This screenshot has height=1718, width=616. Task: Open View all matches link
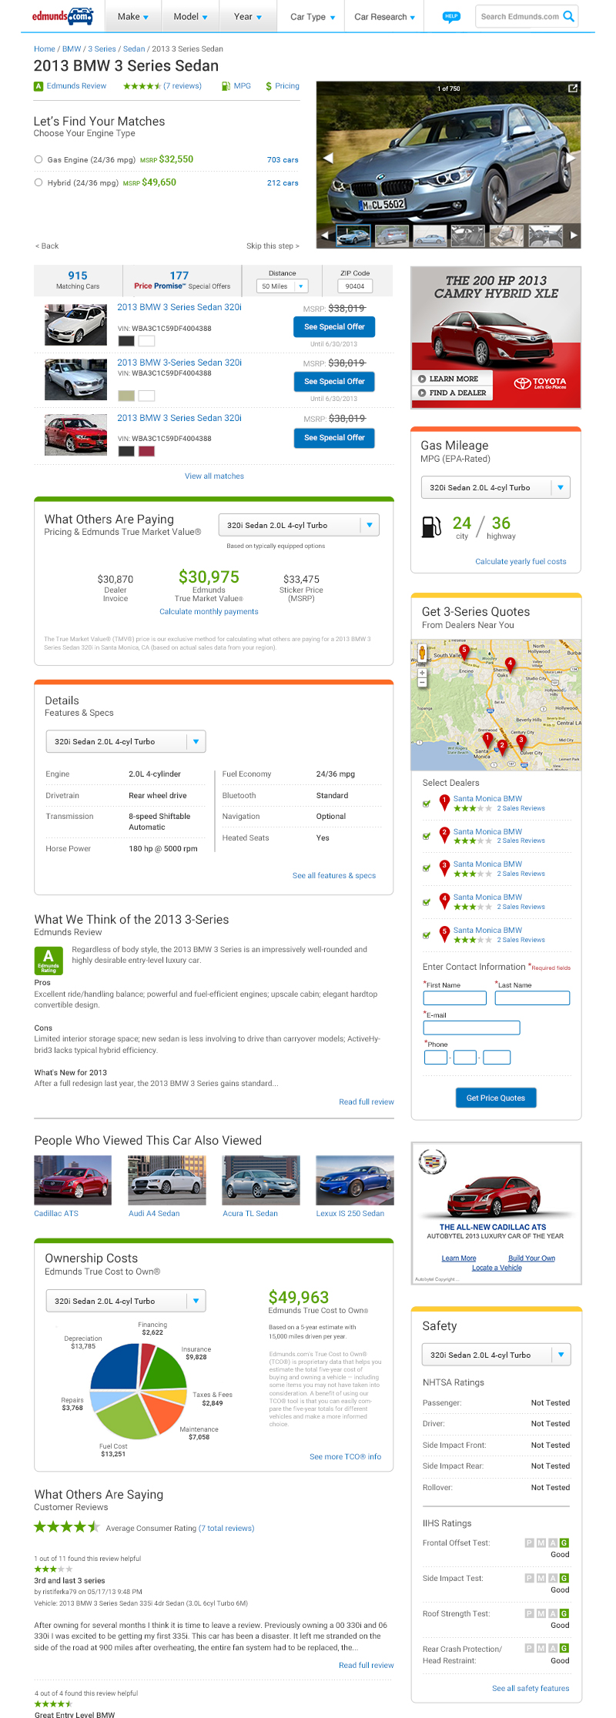point(214,476)
